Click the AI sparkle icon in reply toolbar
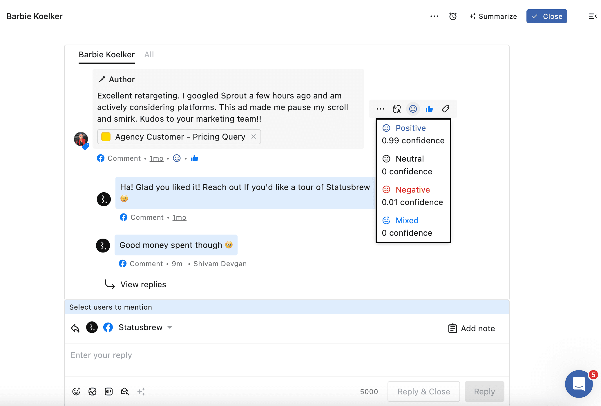The width and height of the screenshot is (601, 406). (141, 392)
